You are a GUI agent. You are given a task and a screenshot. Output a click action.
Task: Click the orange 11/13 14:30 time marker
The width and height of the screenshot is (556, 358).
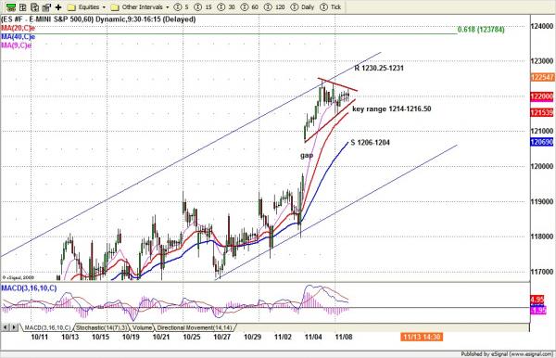point(422,337)
